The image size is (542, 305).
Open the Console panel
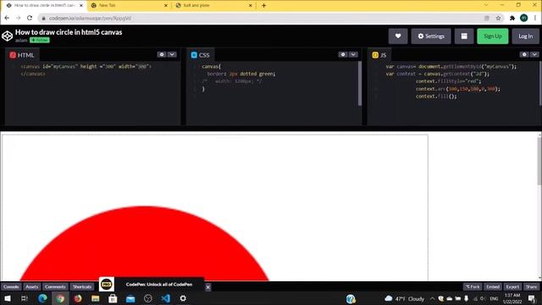click(x=11, y=286)
